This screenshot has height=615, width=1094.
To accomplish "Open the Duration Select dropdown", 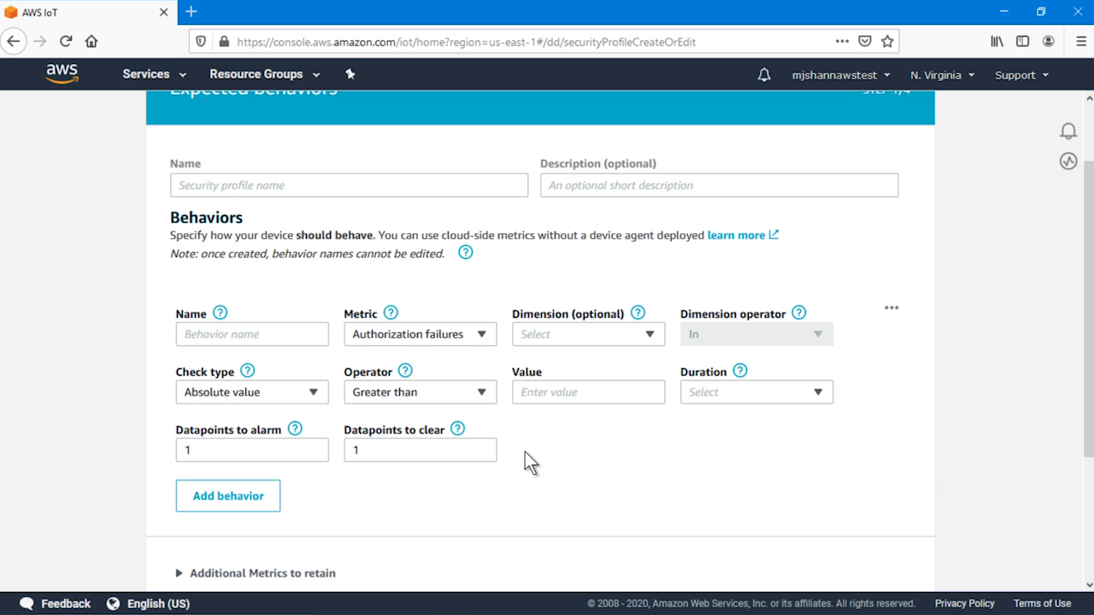I will click(x=756, y=392).
